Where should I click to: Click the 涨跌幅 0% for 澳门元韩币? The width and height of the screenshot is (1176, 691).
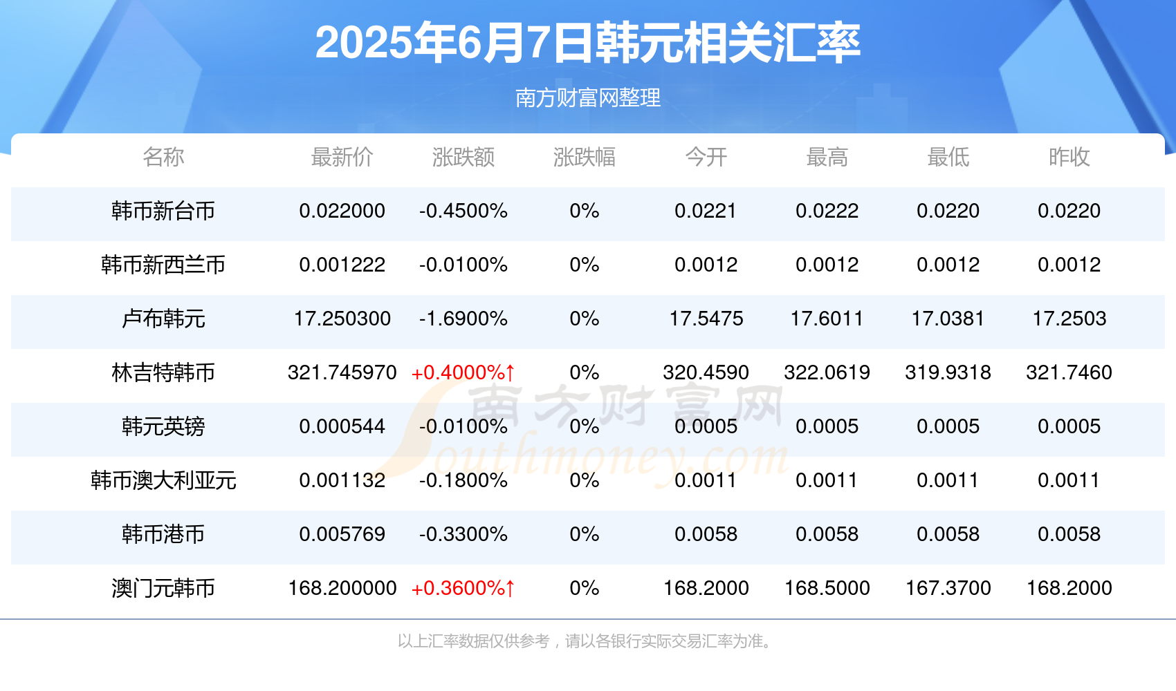click(x=585, y=588)
